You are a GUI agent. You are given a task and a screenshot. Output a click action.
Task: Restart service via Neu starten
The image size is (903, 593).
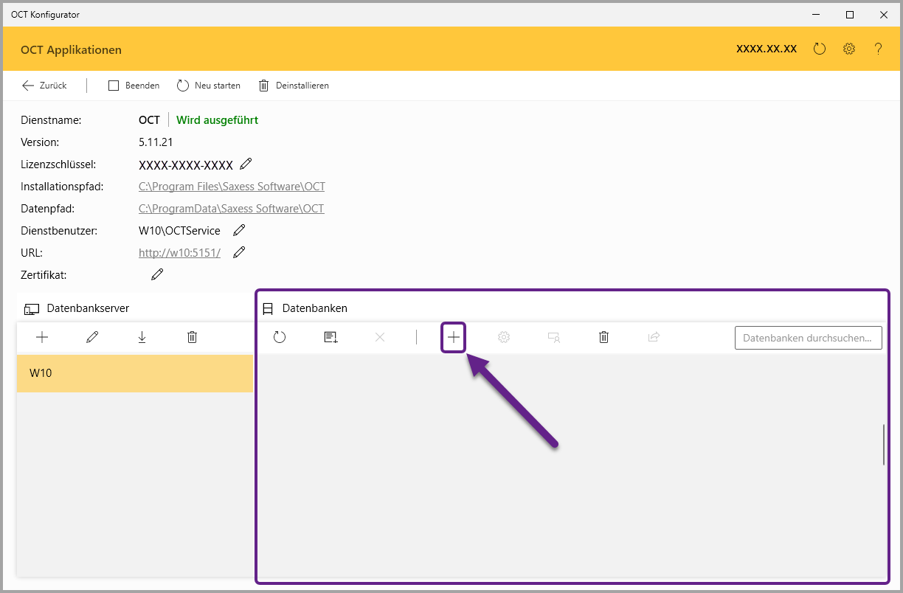coord(209,86)
